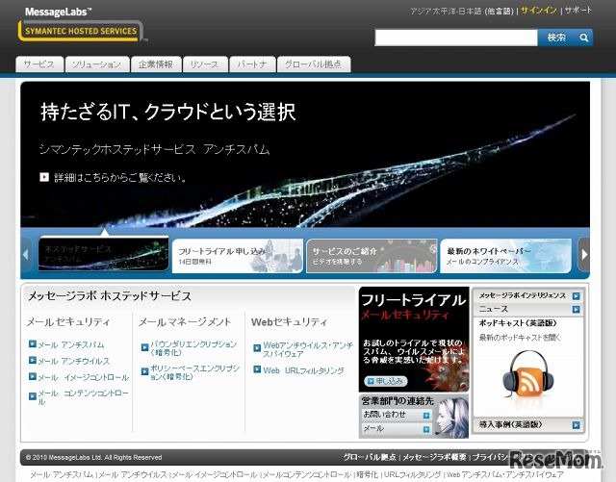The width and height of the screenshot is (616, 482).
Task: Click the arrow icon beside Web URLフィルタリング
Action: (257, 369)
